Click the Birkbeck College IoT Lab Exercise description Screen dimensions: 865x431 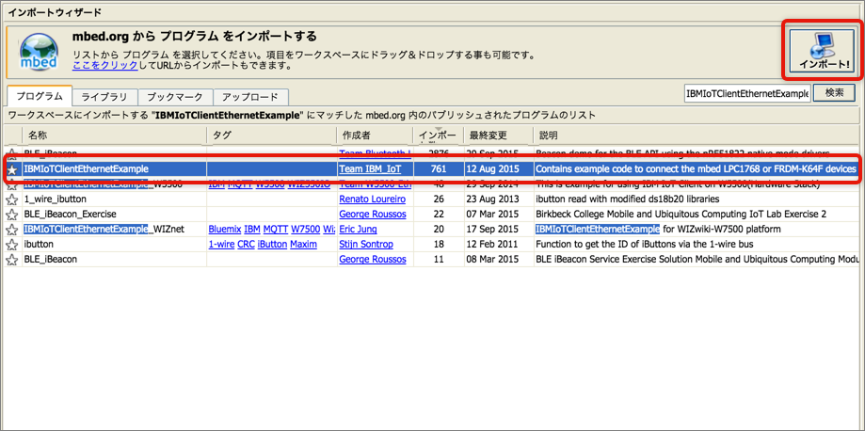(x=681, y=214)
